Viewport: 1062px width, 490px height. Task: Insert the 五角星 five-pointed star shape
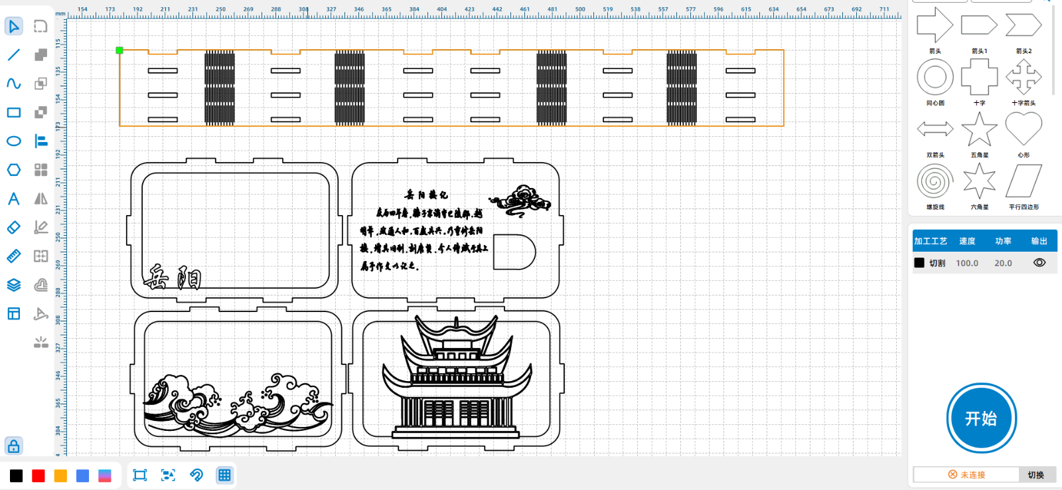979,129
